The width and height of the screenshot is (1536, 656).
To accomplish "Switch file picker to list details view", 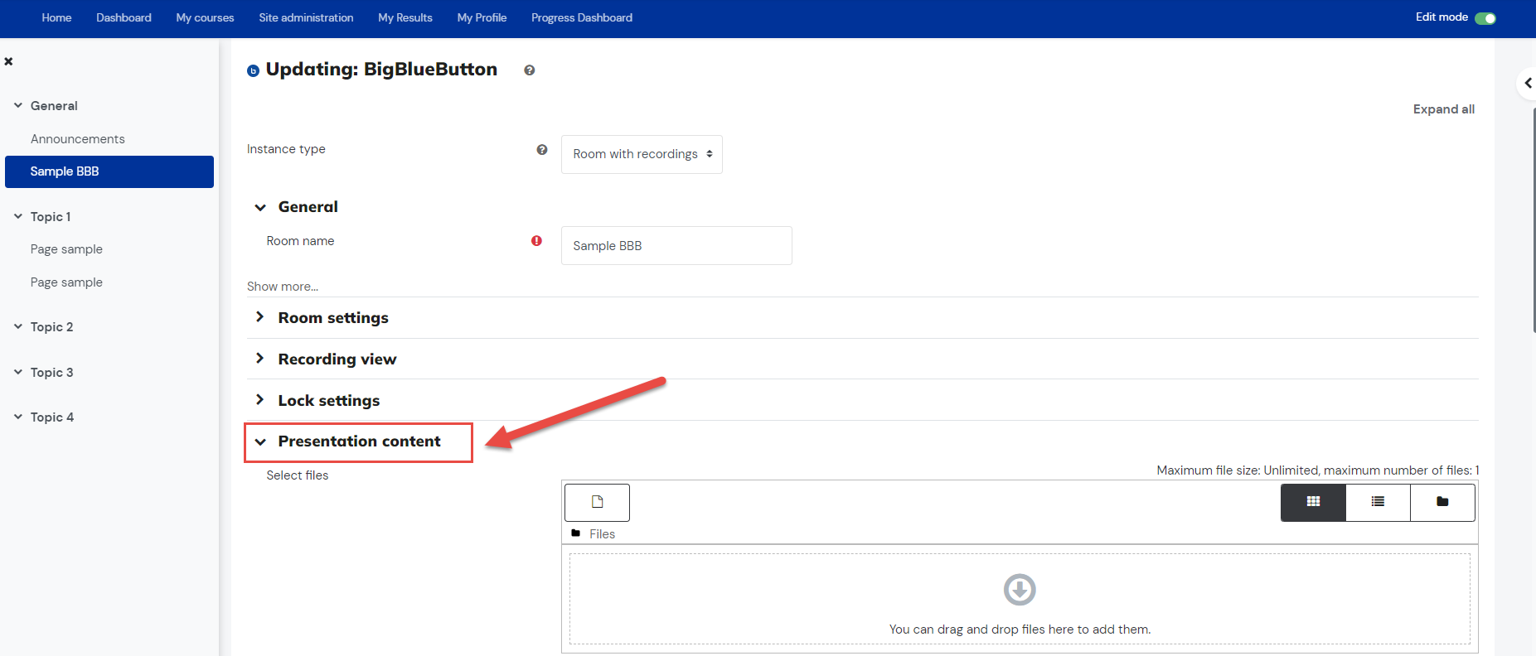I will pos(1378,502).
